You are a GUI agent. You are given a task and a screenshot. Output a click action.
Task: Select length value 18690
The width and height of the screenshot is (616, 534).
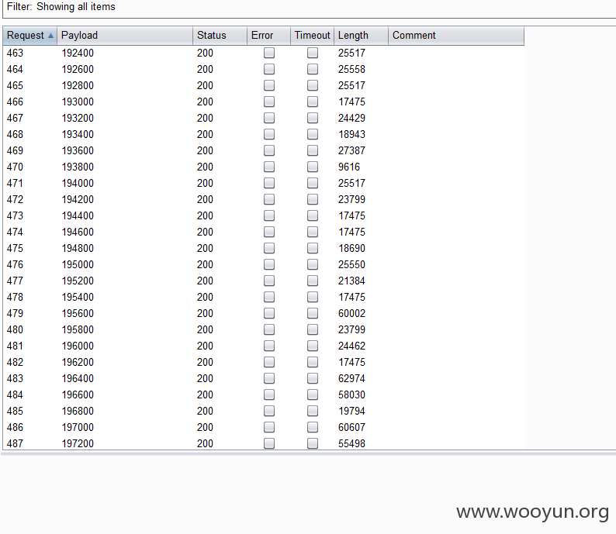(x=351, y=248)
